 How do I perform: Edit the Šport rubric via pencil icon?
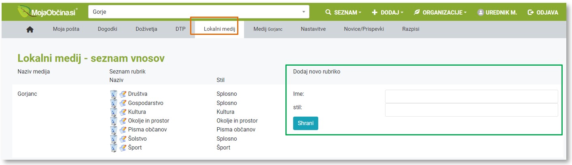click(123, 148)
